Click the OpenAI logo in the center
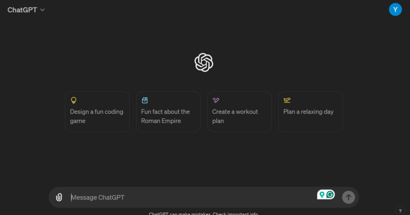This screenshot has width=410, height=215. pos(204,62)
